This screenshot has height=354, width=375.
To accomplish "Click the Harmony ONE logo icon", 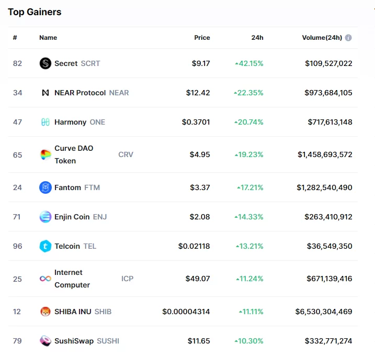I will (46, 122).
